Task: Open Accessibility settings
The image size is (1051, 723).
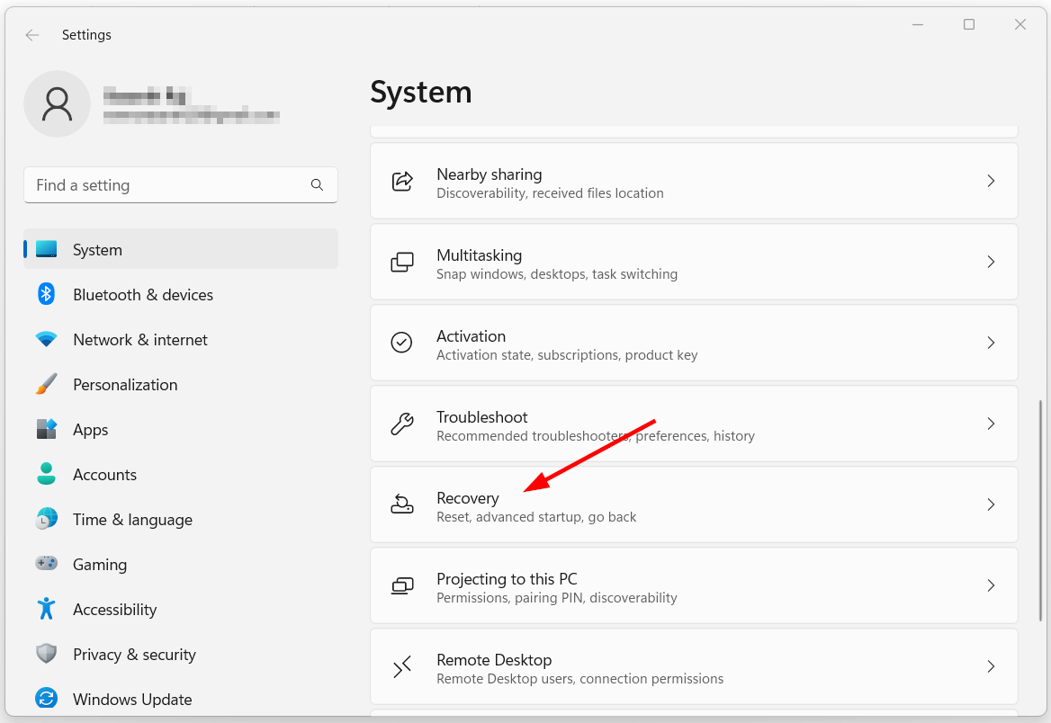Action: 181,609
